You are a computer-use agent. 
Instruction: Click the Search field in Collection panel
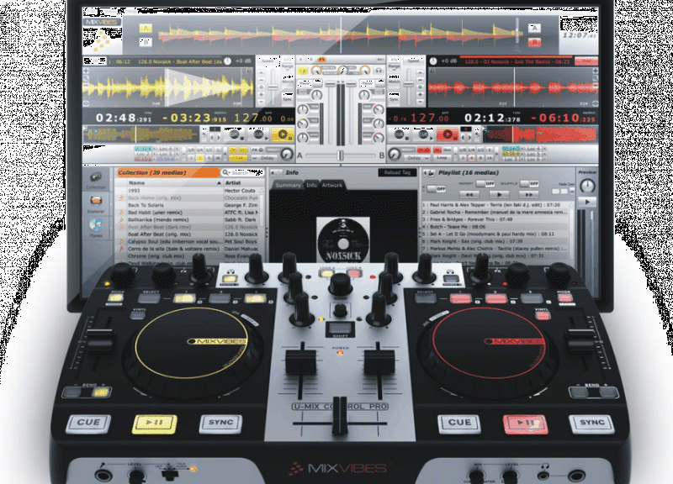tap(244, 172)
